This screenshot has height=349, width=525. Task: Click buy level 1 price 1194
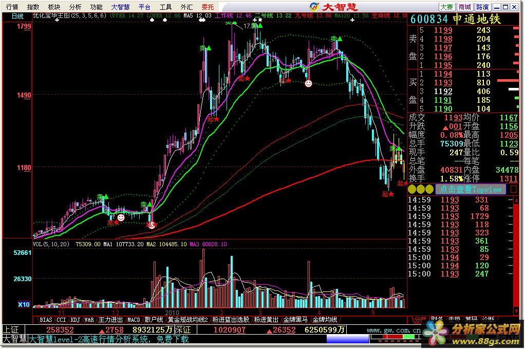pos(443,74)
